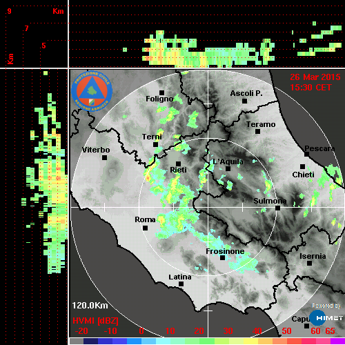Click the 9 km height axis label
The height and width of the screenshot is (345, 345).
click(x=9, y=11)
